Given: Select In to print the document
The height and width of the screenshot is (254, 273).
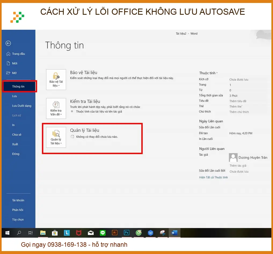Looking at the screenshot, I should click(x=13, y=125).
